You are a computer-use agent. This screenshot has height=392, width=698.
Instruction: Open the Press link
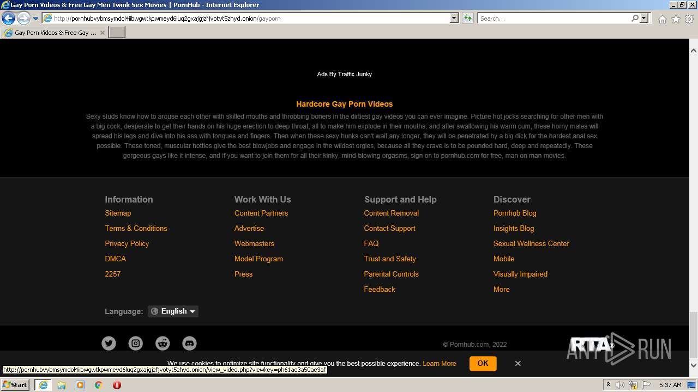coord(243,274)
